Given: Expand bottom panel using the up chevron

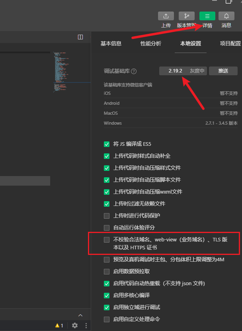Looking at the screenshot, I should (80, 315).
